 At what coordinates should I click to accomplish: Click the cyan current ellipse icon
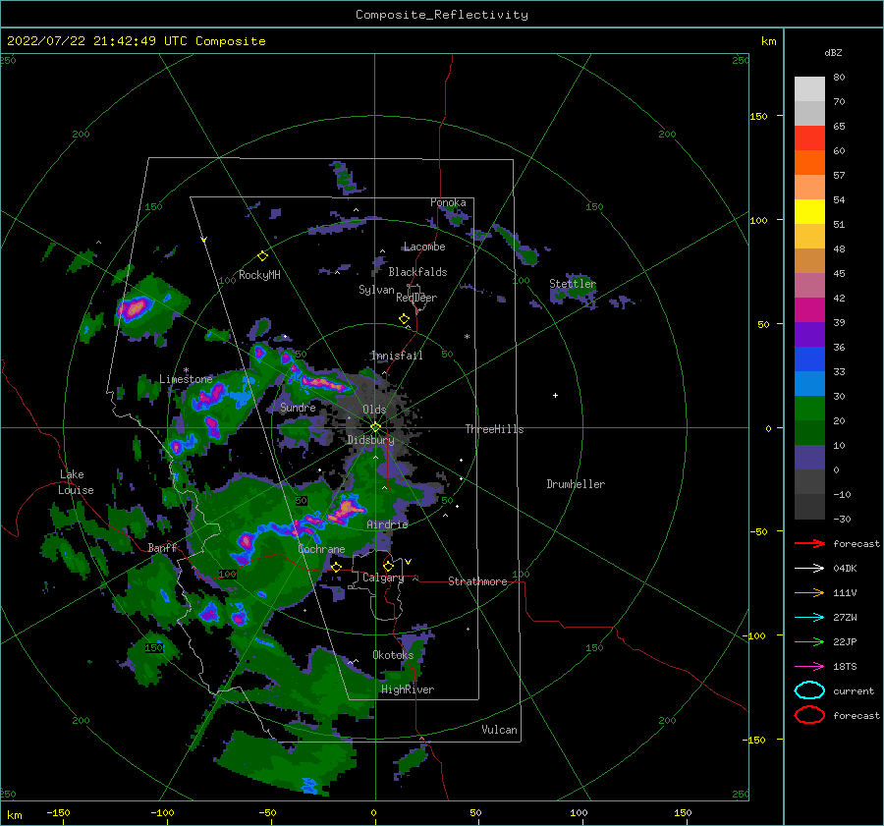point(809,690)
